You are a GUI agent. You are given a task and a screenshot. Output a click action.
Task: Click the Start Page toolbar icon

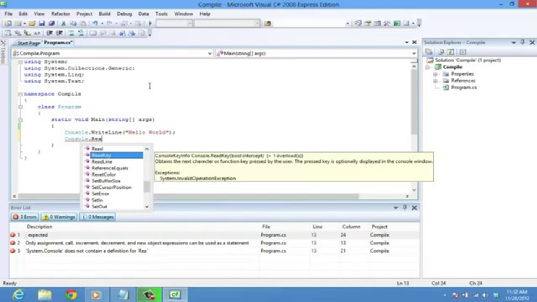(x=396, y=23)
